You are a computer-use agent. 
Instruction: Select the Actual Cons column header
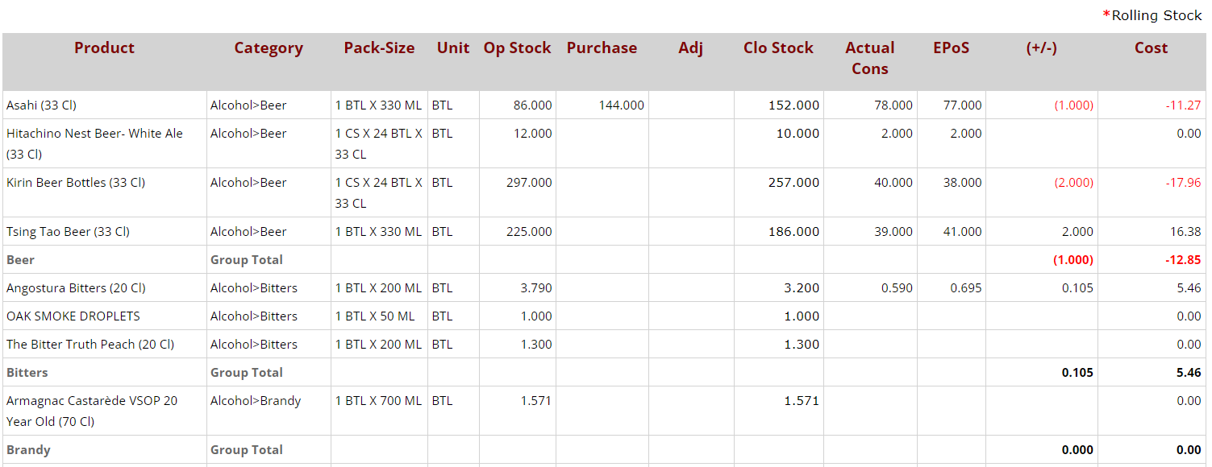pyautogui.click(x=869, y=58)
